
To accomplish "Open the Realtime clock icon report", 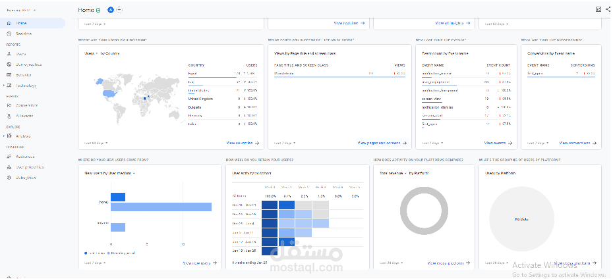I will tap(9, 34).
